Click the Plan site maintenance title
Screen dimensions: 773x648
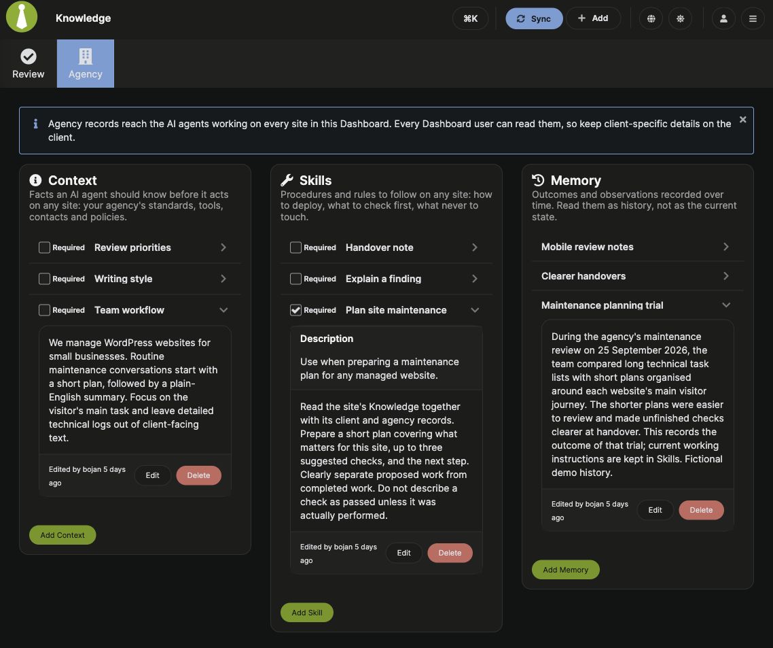[x=396, y=310]
